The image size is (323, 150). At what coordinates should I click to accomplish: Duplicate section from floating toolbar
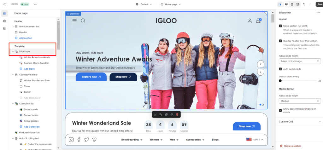(166, 114)
